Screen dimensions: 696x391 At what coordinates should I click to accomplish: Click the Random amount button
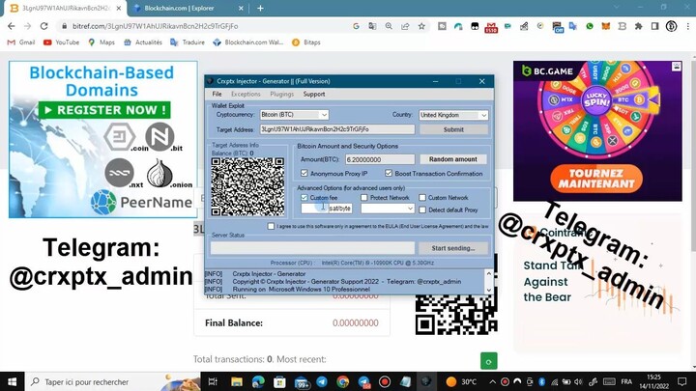coord(453,159)
